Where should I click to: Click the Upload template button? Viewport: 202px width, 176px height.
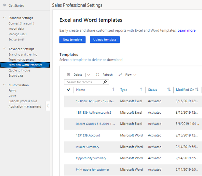(x=105, y=40)
